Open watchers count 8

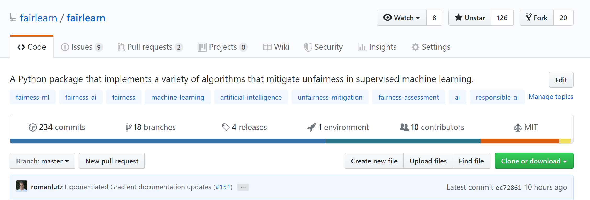[434, 18]
